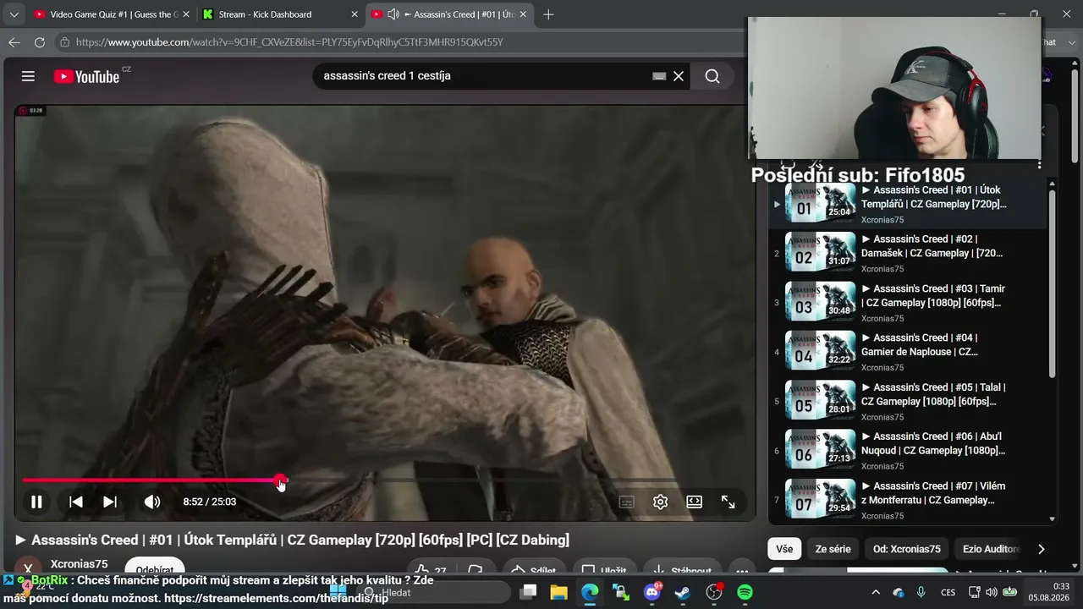Image resolution: width=1083 pixels, height=609 pixels.
Task: Enter fullscreen video mode
Action: point(728,502)
